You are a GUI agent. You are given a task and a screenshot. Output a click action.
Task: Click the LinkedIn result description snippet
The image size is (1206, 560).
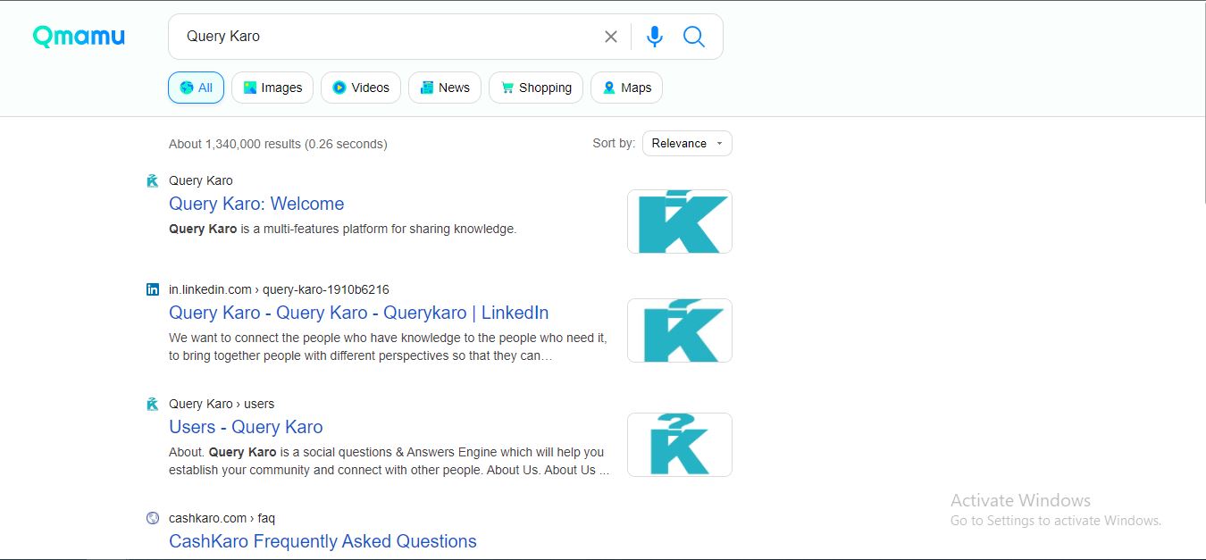click(388, 347)
